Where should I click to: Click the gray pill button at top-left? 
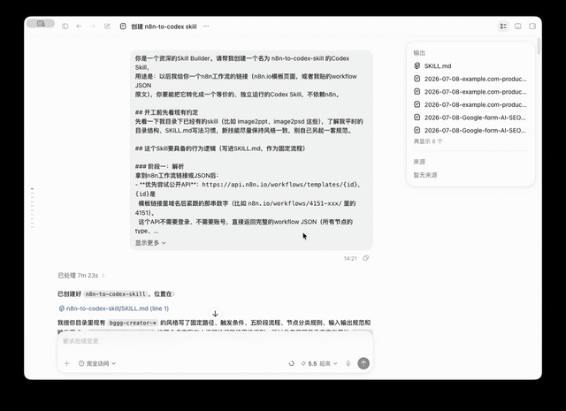click(x=41, y=24)
